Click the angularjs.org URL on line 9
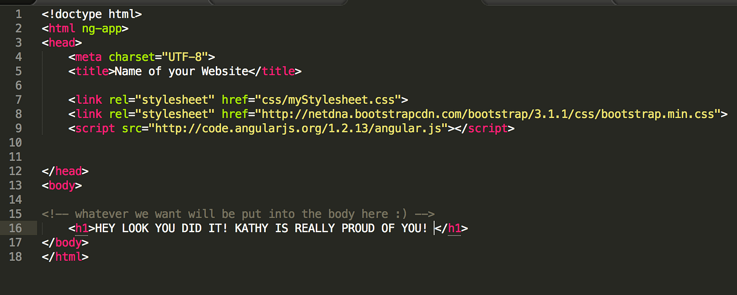737x295 pixels. [298, 128]
